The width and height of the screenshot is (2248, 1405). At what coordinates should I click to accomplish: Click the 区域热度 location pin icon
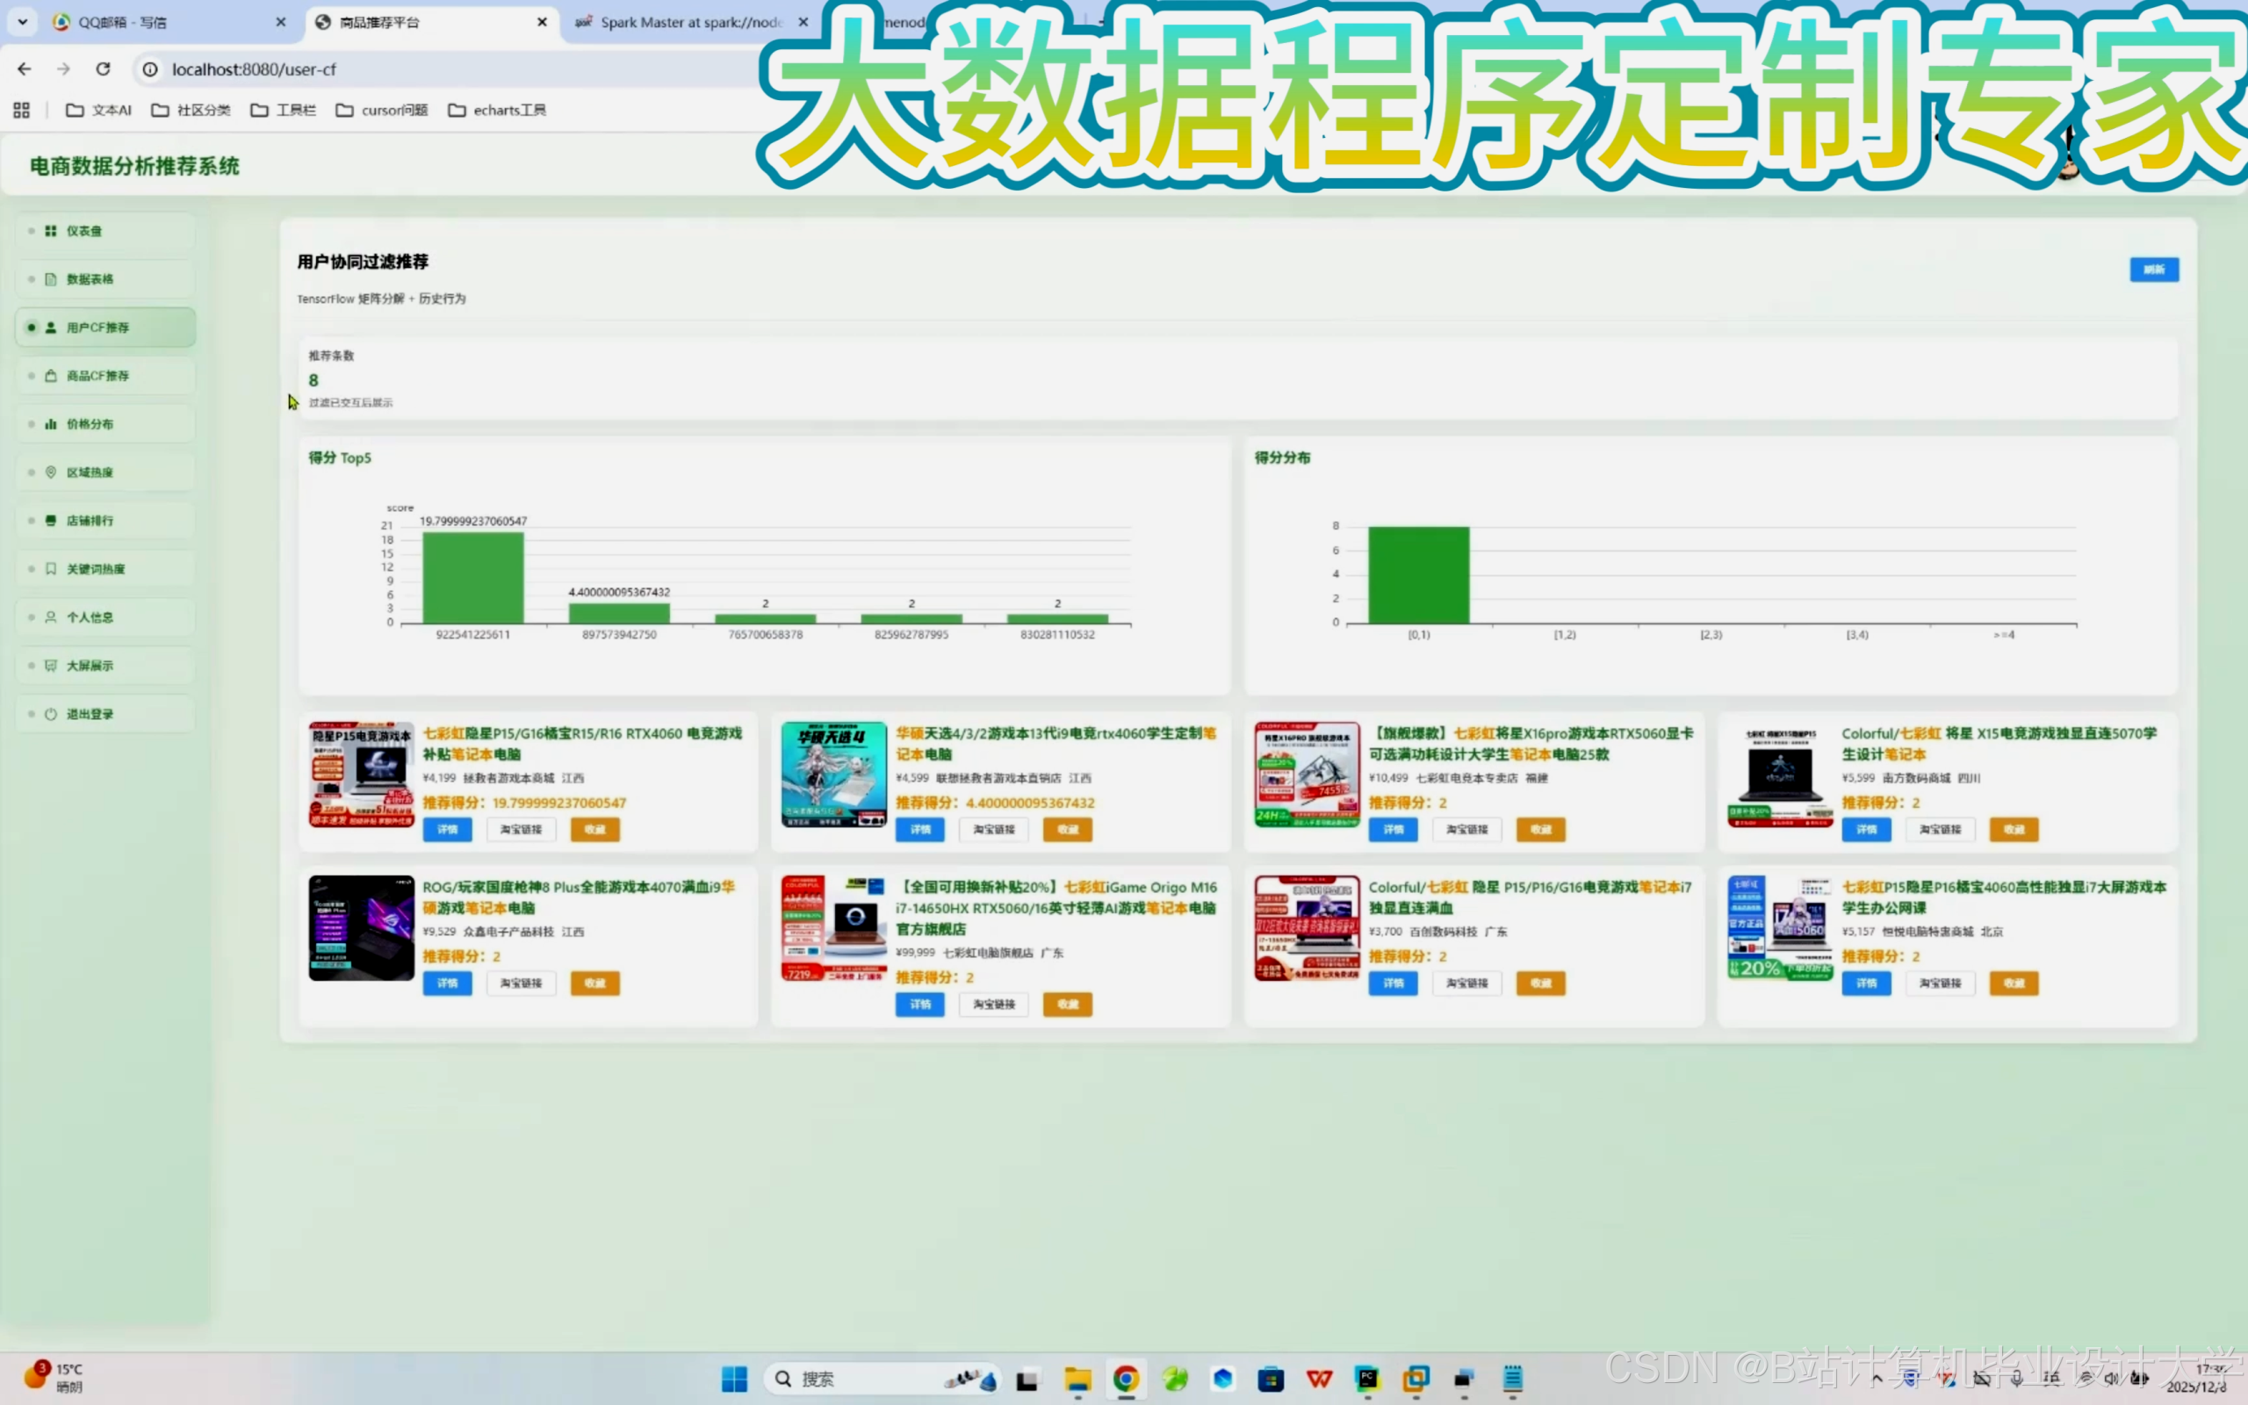click(x=50, y=472)
